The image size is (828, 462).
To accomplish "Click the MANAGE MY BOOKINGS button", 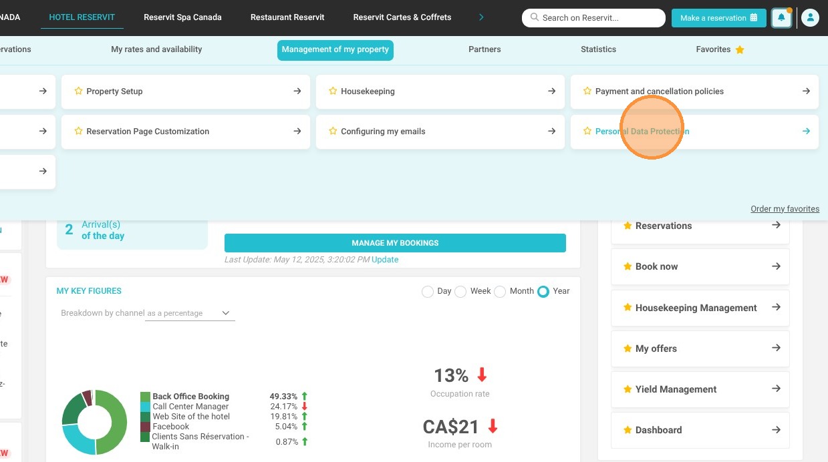I will [395, 243].
